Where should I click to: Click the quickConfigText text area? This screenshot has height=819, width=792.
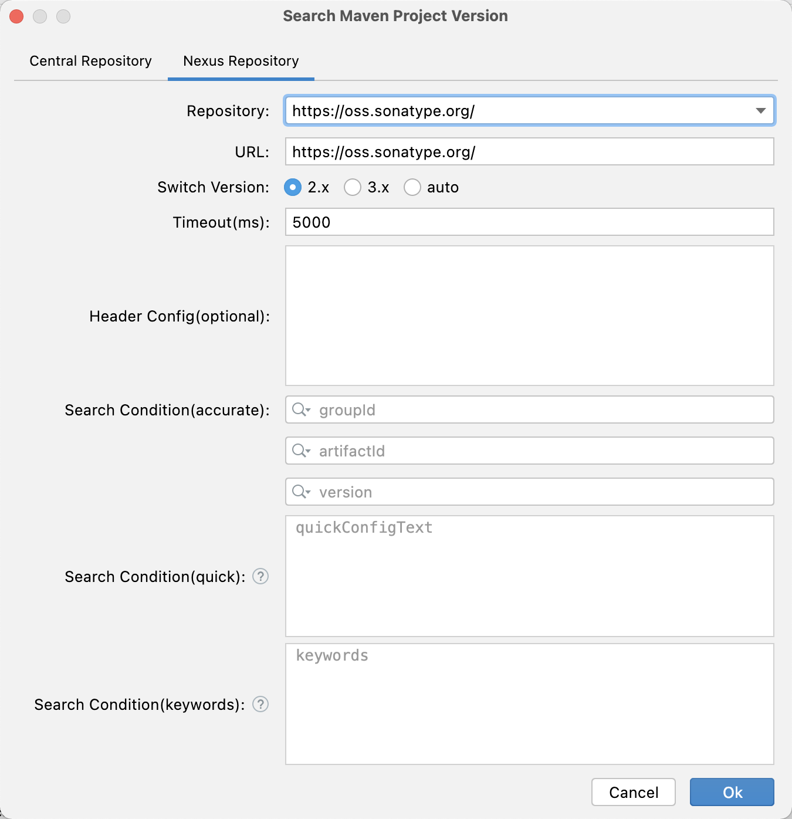(x=530, y=576)
